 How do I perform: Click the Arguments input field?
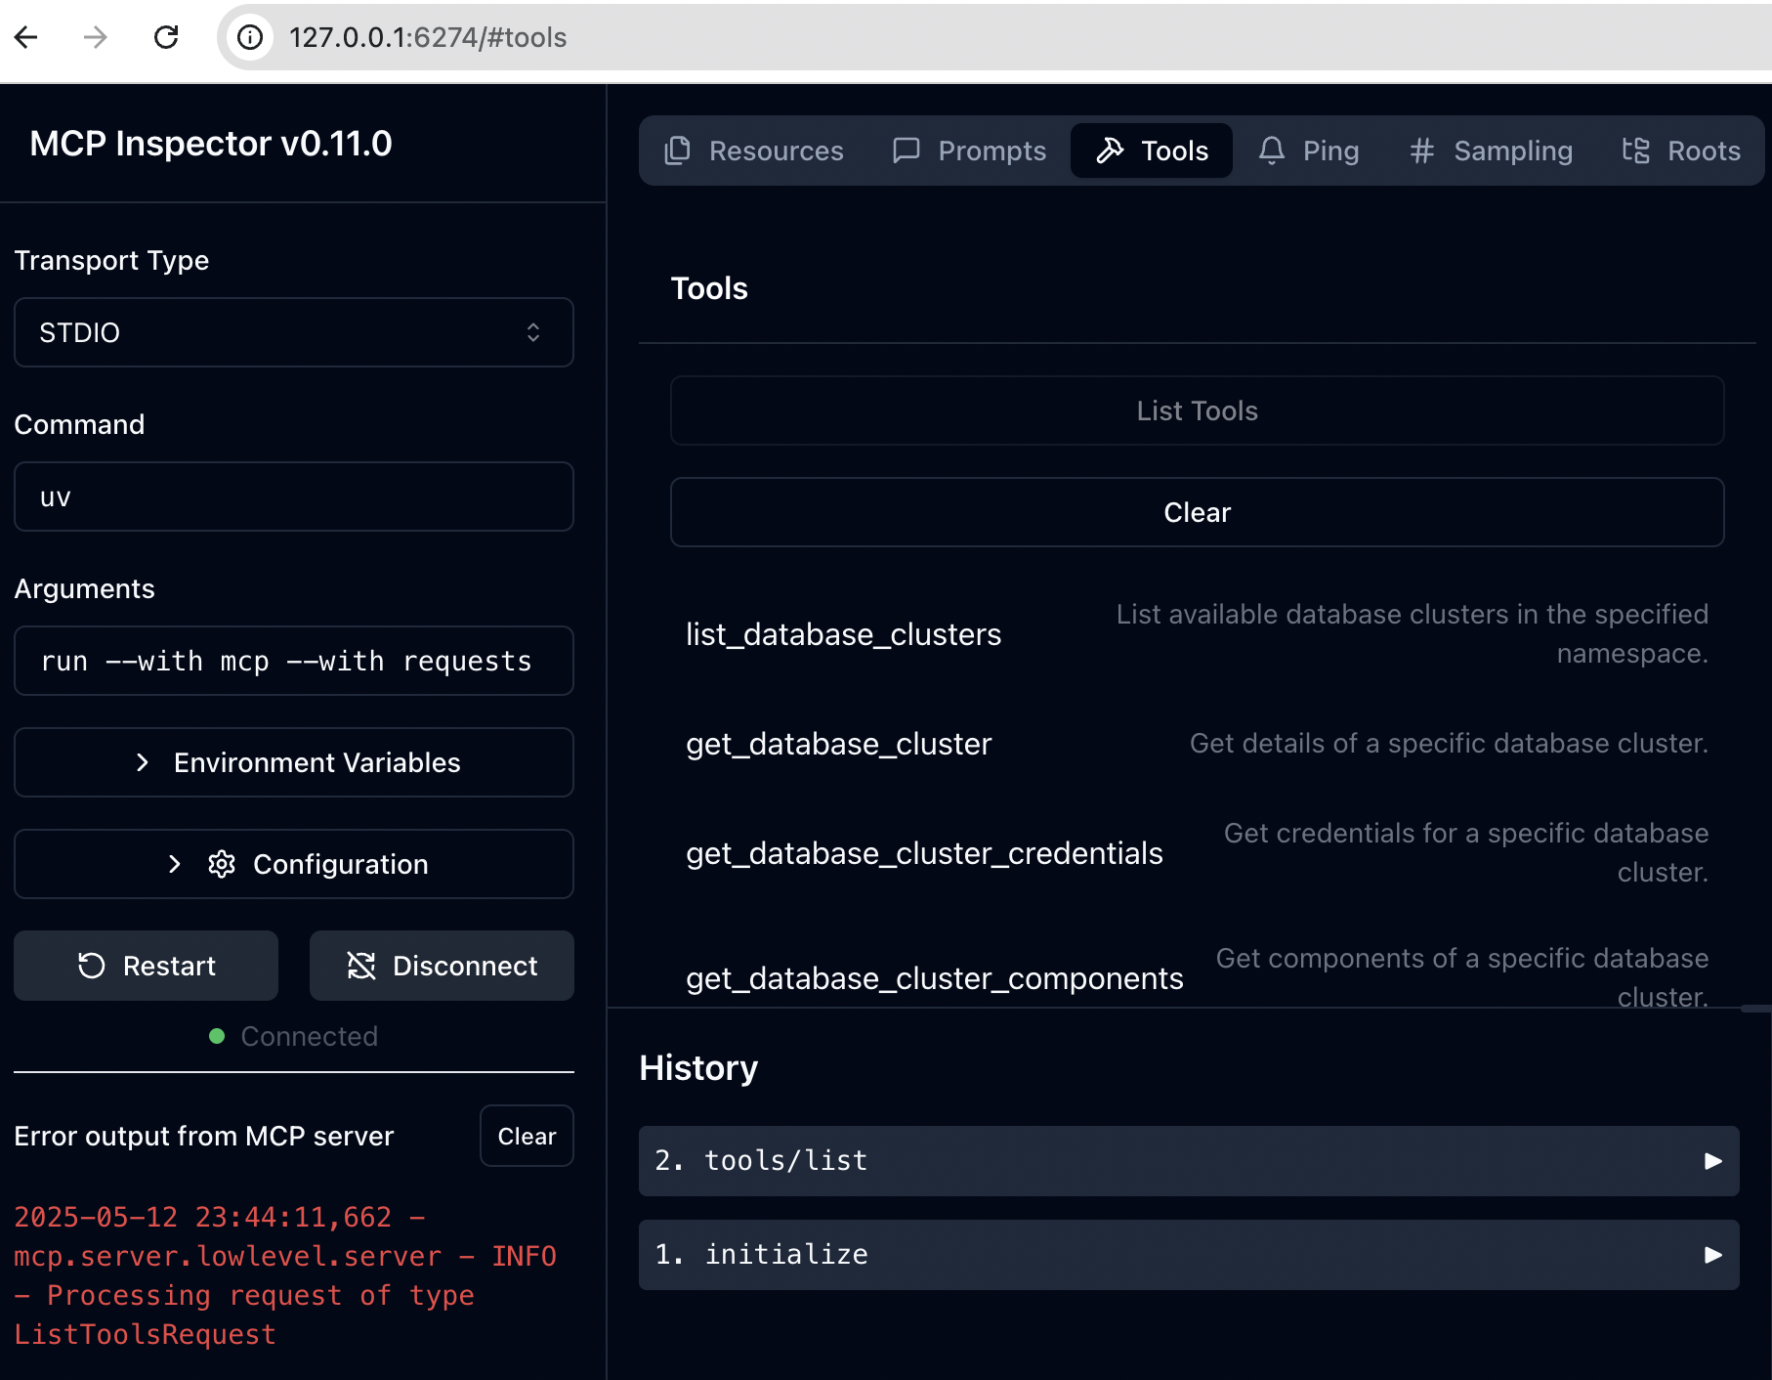294,661
